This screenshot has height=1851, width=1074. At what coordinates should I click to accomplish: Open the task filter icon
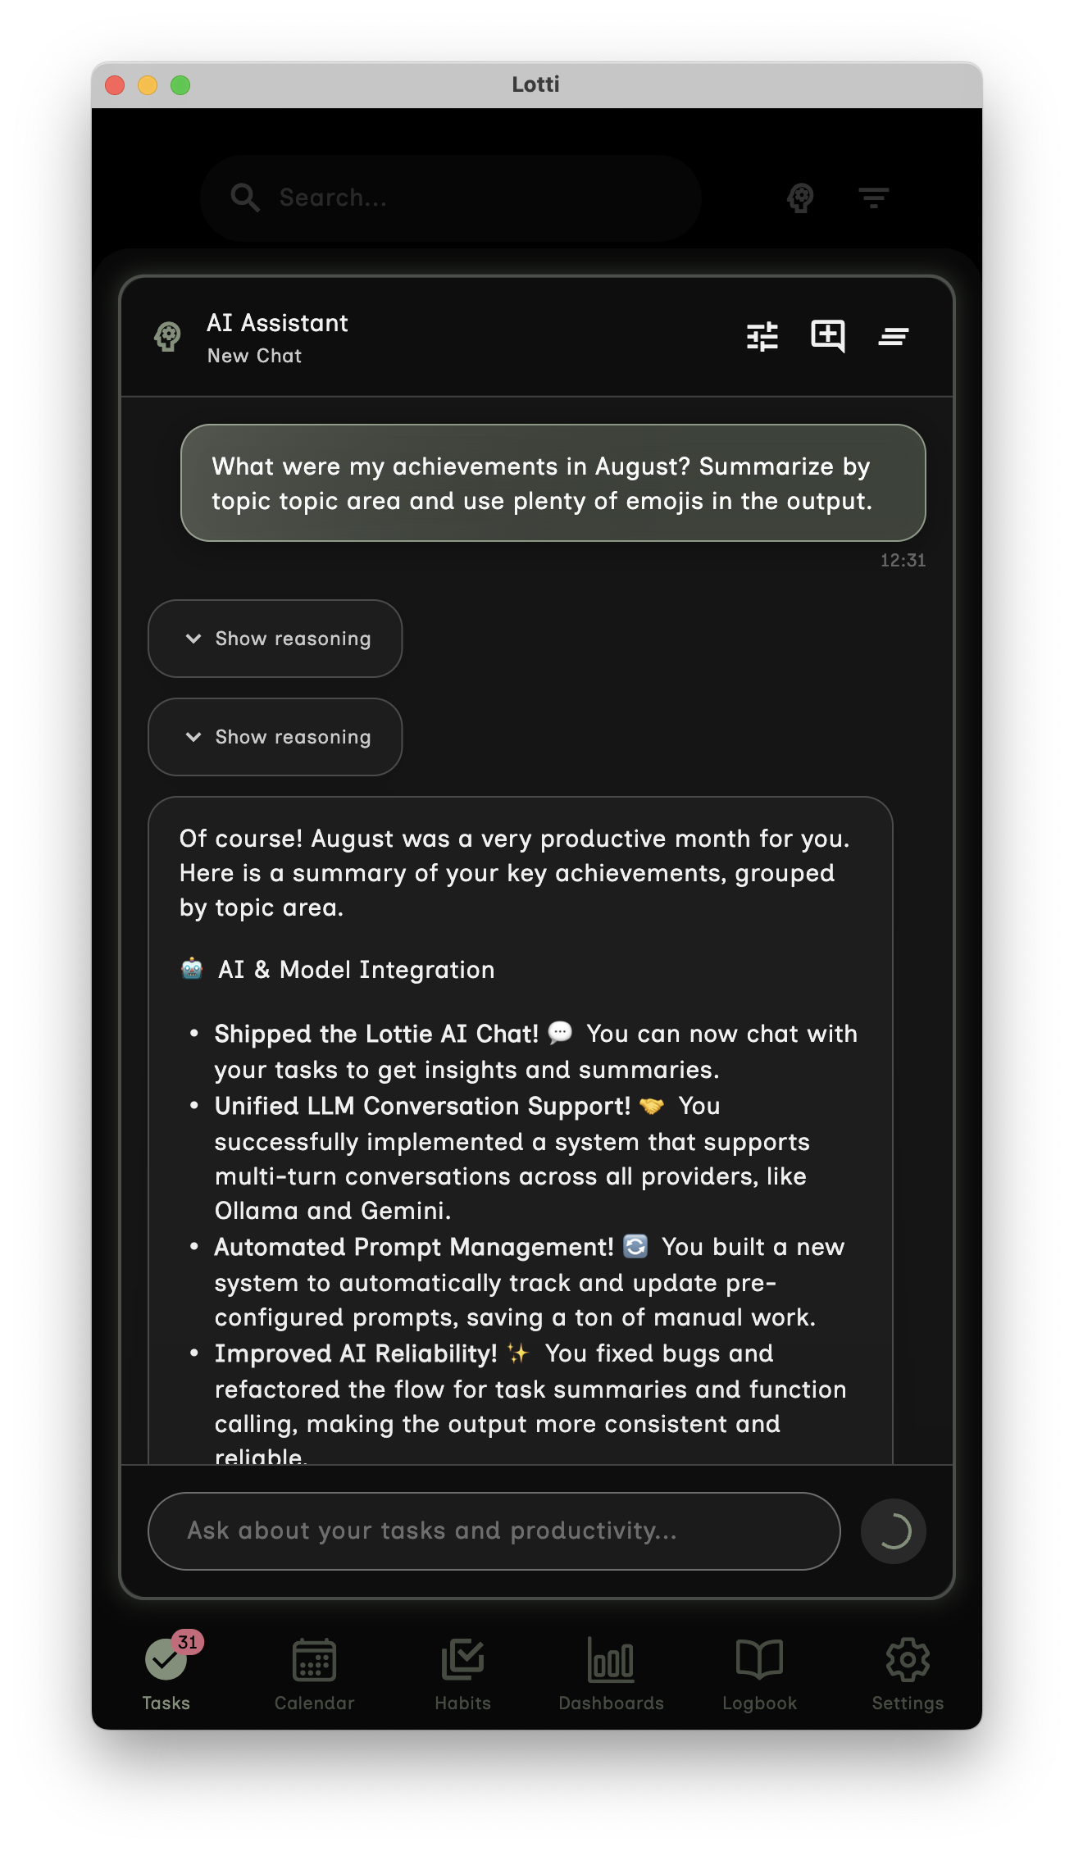point(873,198)
